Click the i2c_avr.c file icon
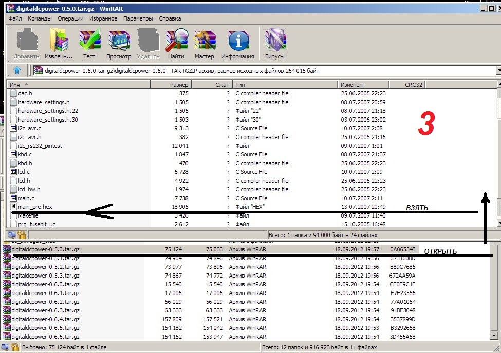 tap(13, 128)
